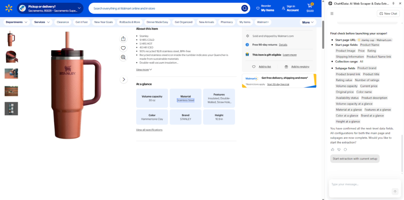This screenshot has width=404, height=200.
Task: Select the Clearance nav pill
Action: pyautogui.click(x=63, y=22)
